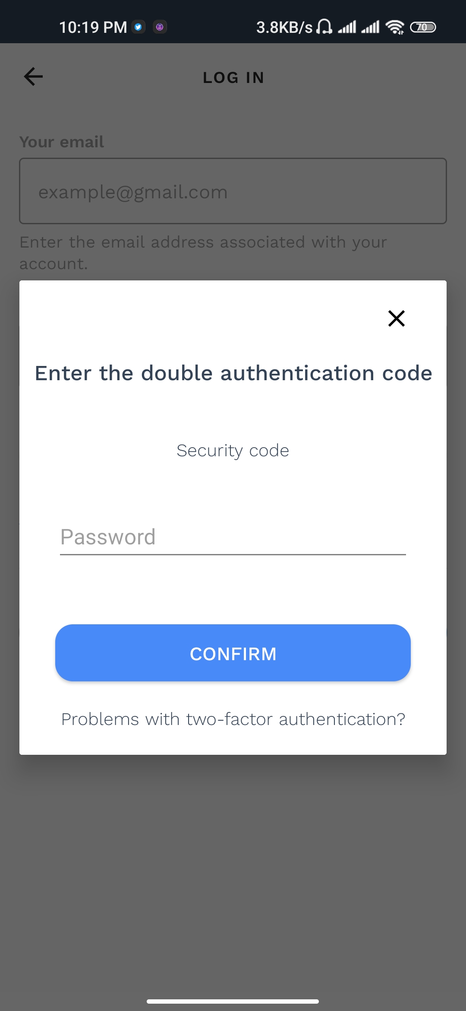
Task: Tap the dialog heading about authentication code
Action: pos(233,373)
